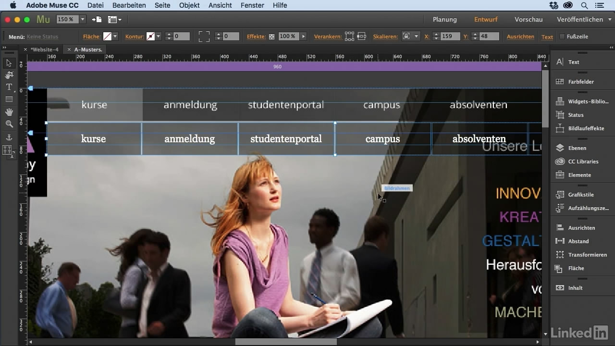Expand the toolbox panel double arrow
Image resolution: width=615 pixels, height=346 pixels.
(x=4, y=48)
